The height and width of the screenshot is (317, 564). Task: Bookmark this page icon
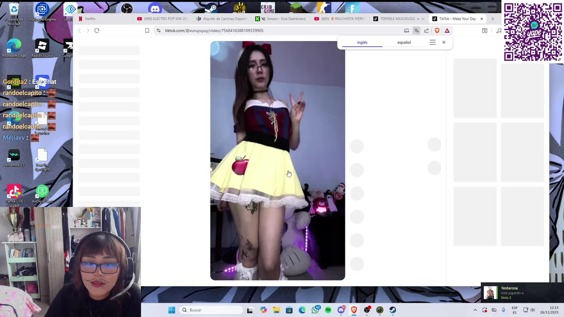coord(147,30)
